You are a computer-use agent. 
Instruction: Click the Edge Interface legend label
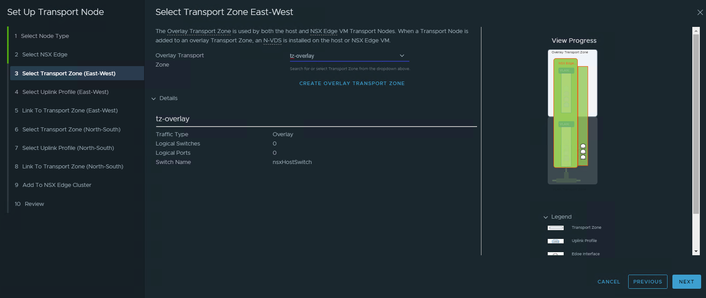click(585, 254)
